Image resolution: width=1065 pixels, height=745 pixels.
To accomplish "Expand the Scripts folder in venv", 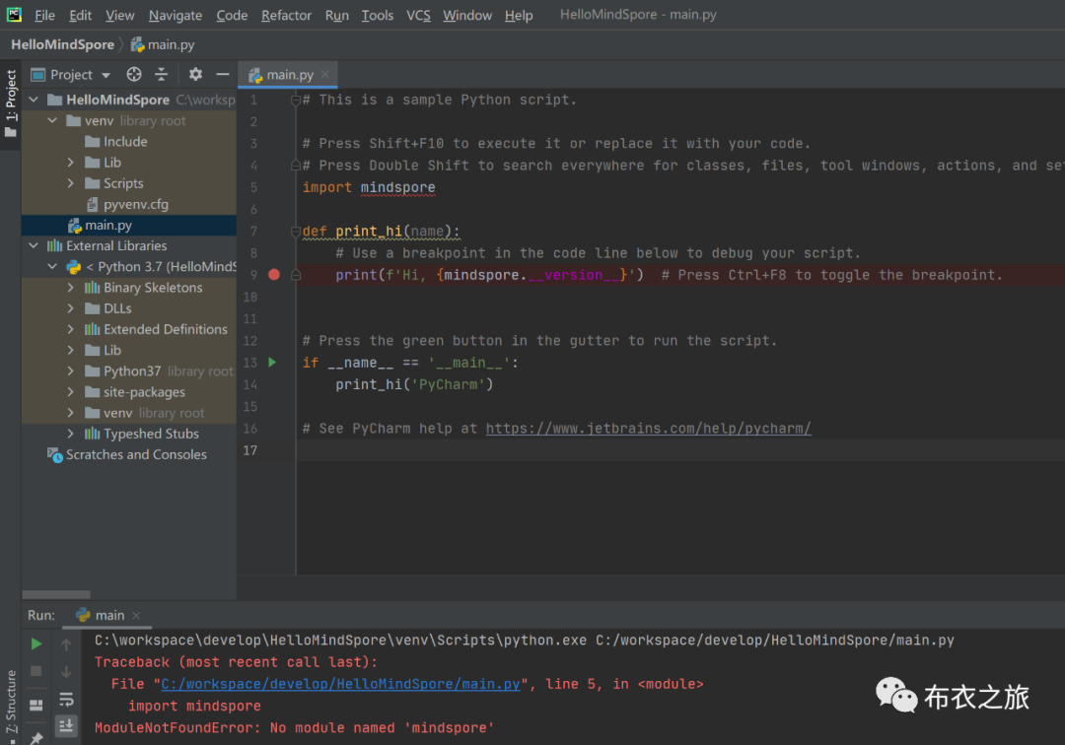I will point(71,183).
